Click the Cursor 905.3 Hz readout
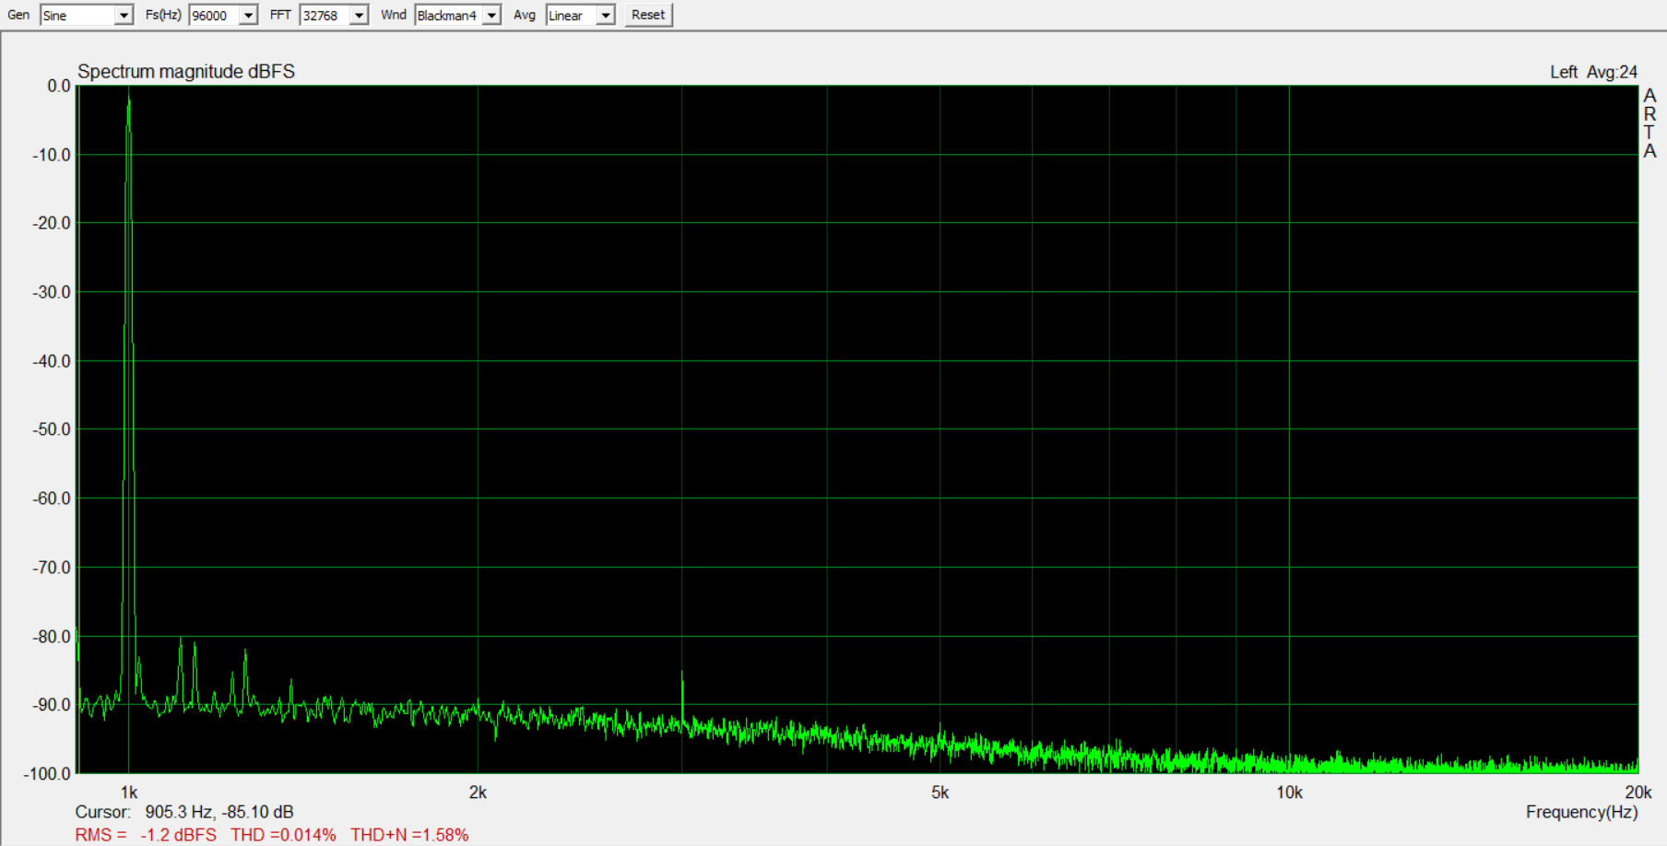1667x846 pixels. [184, 812]
